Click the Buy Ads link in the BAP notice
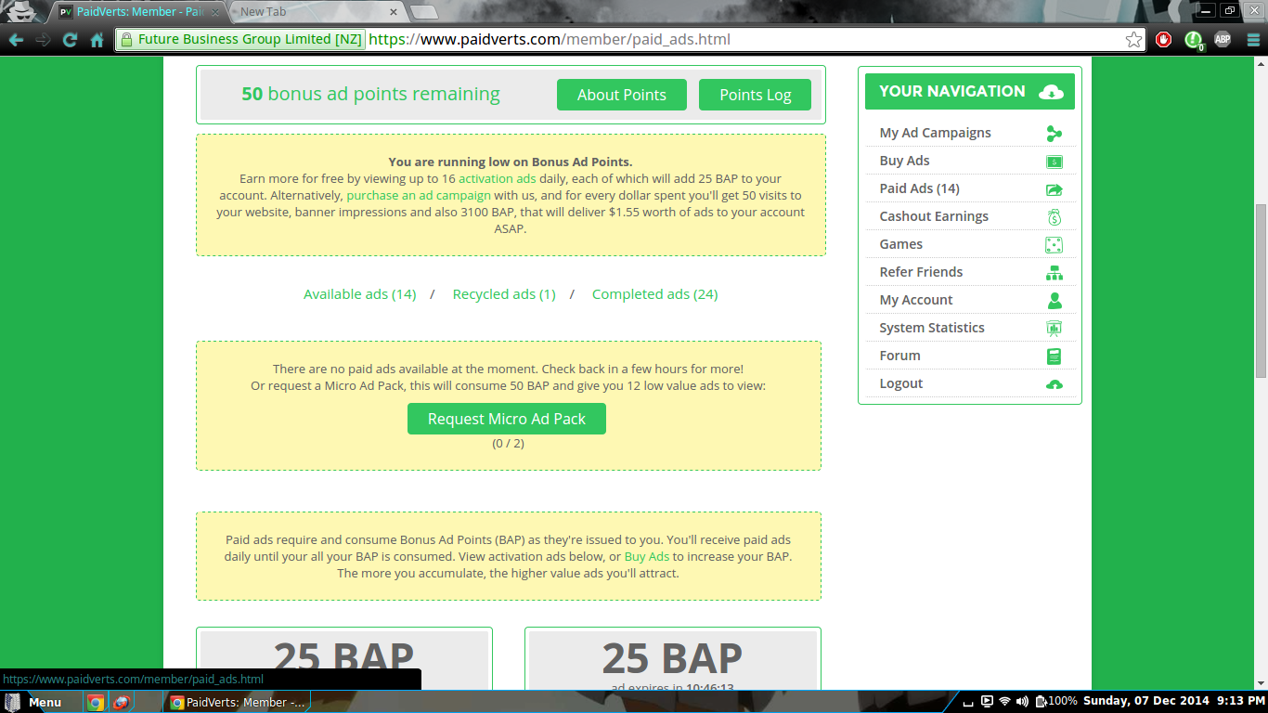The image size is (1268, 713). [x=646, y=556]
